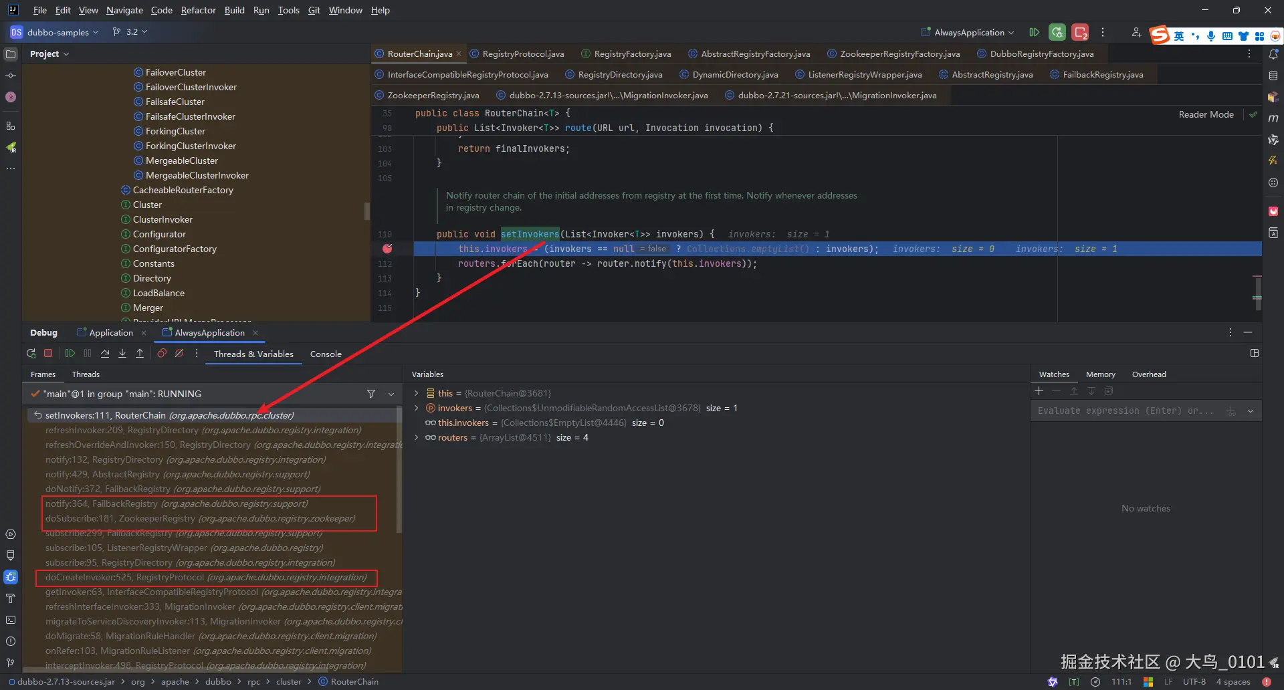Open the thread selector dropdown arrow
The width and height of the screenshot is (1284, 690).
391,394
